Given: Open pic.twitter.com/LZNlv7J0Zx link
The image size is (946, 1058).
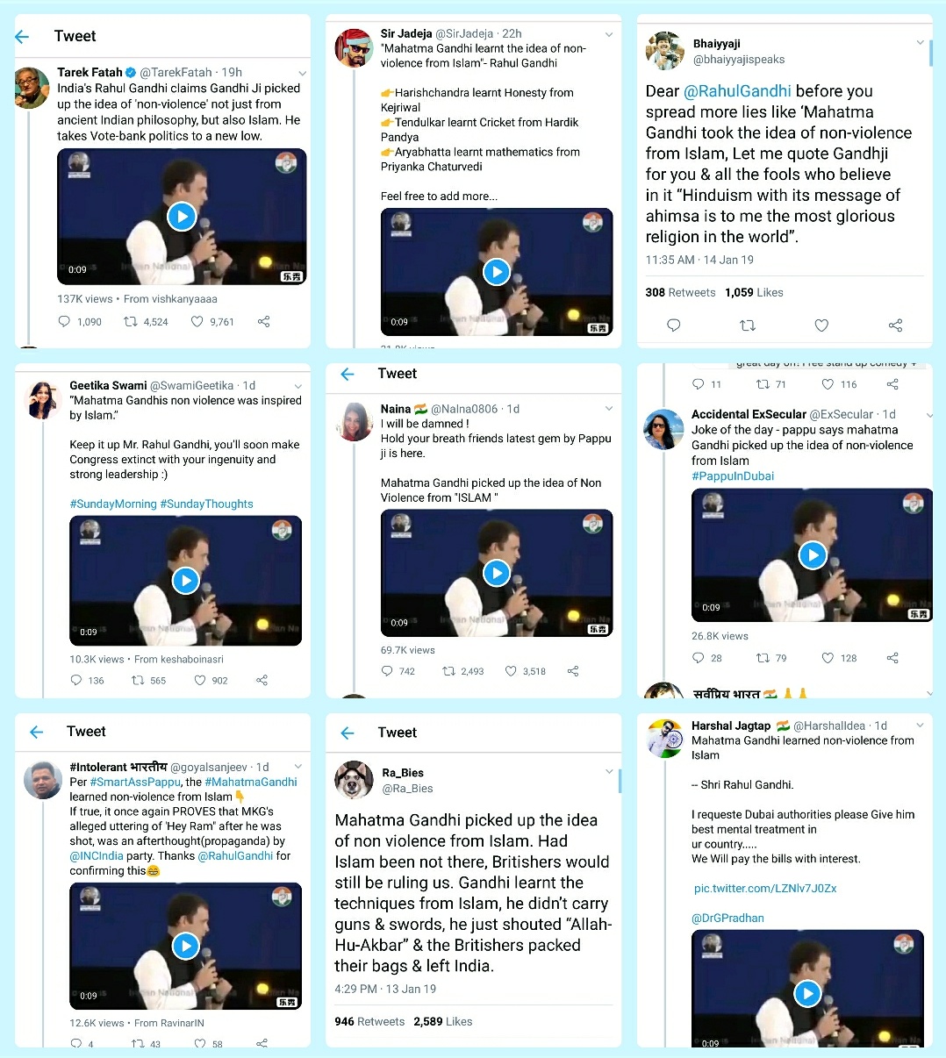Looking at the screenshot, I should [765, 889].
